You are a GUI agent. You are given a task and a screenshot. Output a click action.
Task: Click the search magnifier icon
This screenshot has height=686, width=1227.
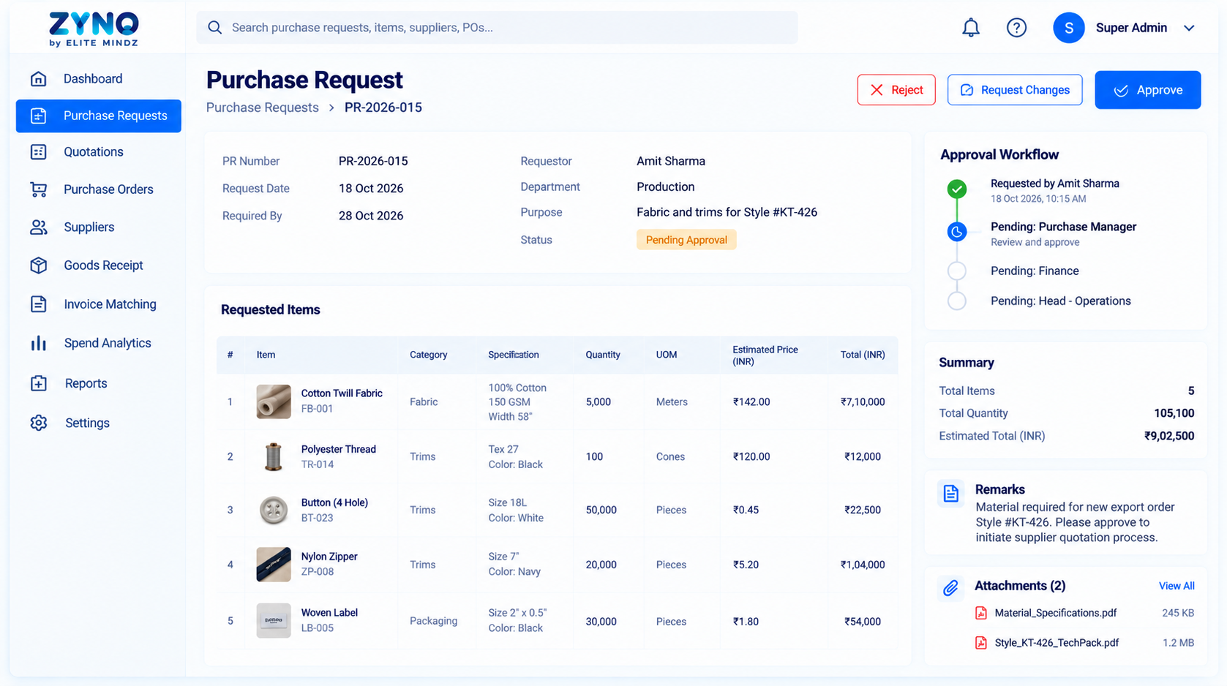pyautogui.click(x=214, y=28)
